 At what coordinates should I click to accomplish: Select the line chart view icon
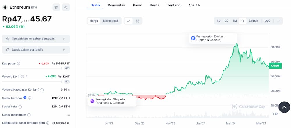(x=129, y=21)
